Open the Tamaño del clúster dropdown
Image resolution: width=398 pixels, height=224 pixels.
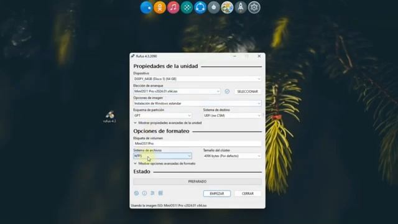[x=232, y=156]
